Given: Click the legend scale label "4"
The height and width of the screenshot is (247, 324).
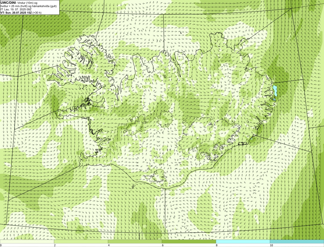Looking at the screenshot, I should pyautogui.click(x=109, y=245).
